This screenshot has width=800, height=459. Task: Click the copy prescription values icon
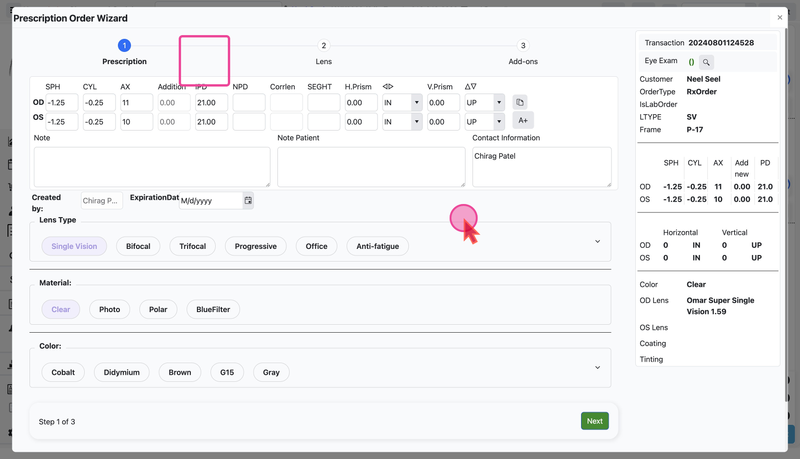520,102
